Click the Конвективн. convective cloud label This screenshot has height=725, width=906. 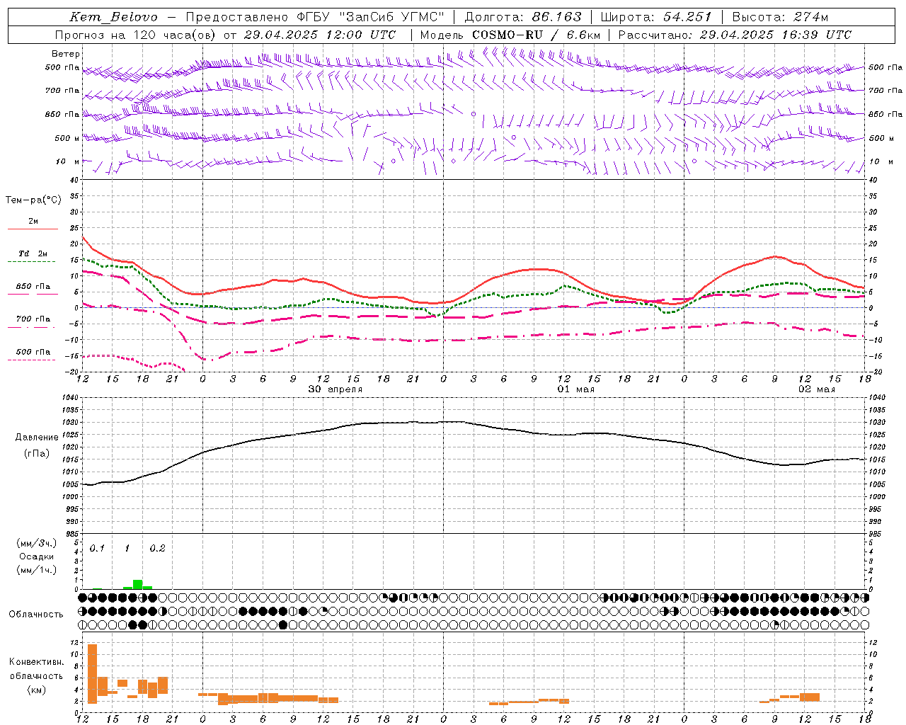click(x=36, y=662)
